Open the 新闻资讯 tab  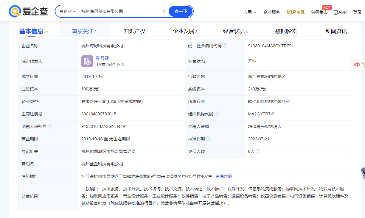click(336, 31)
